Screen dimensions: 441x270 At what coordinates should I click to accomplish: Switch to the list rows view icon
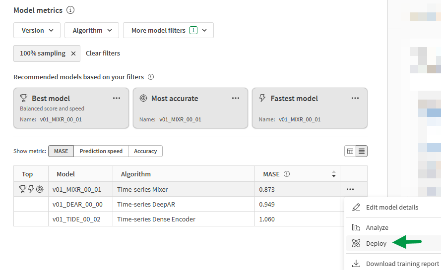(362, 151)
